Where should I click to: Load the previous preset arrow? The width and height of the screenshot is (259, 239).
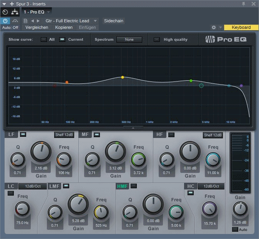32,21
